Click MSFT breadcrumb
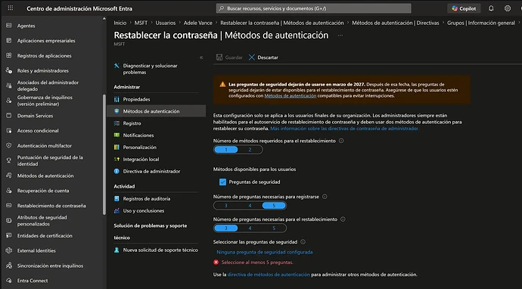Image resolution: width=522 pixels, height=289 pixels. click(141, 23)
